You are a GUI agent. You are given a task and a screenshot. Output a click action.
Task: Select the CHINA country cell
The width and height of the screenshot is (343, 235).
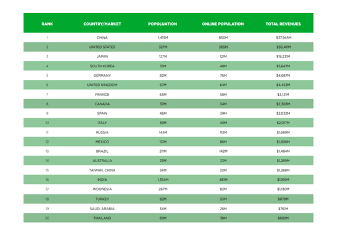point(102,37)
